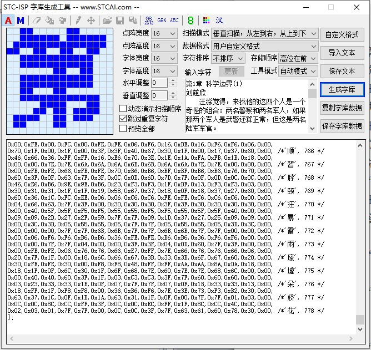
Task: Load the ABC ASCII character set
Action: point(174,21)
